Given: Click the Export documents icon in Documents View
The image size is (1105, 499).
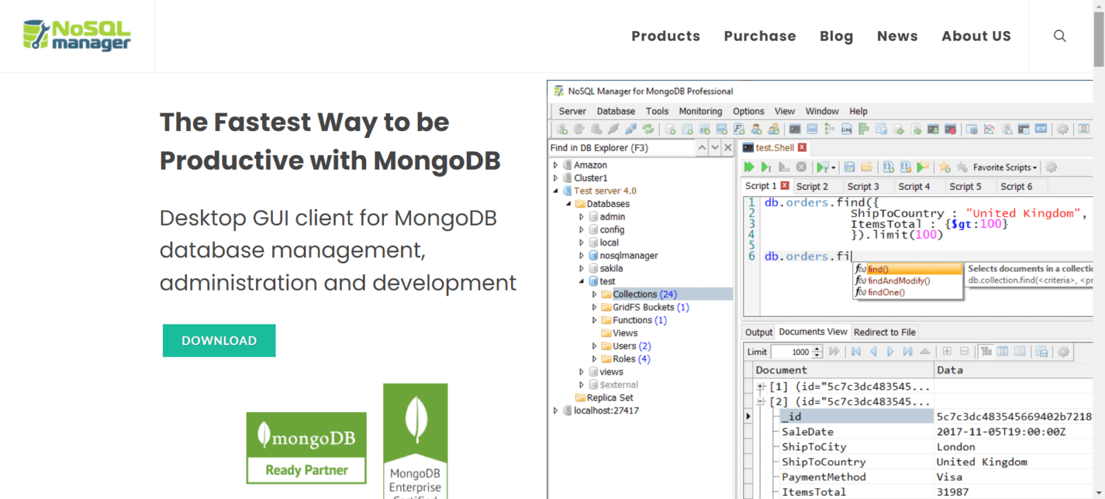Looking at the screenshot, I should [1041, 351].
